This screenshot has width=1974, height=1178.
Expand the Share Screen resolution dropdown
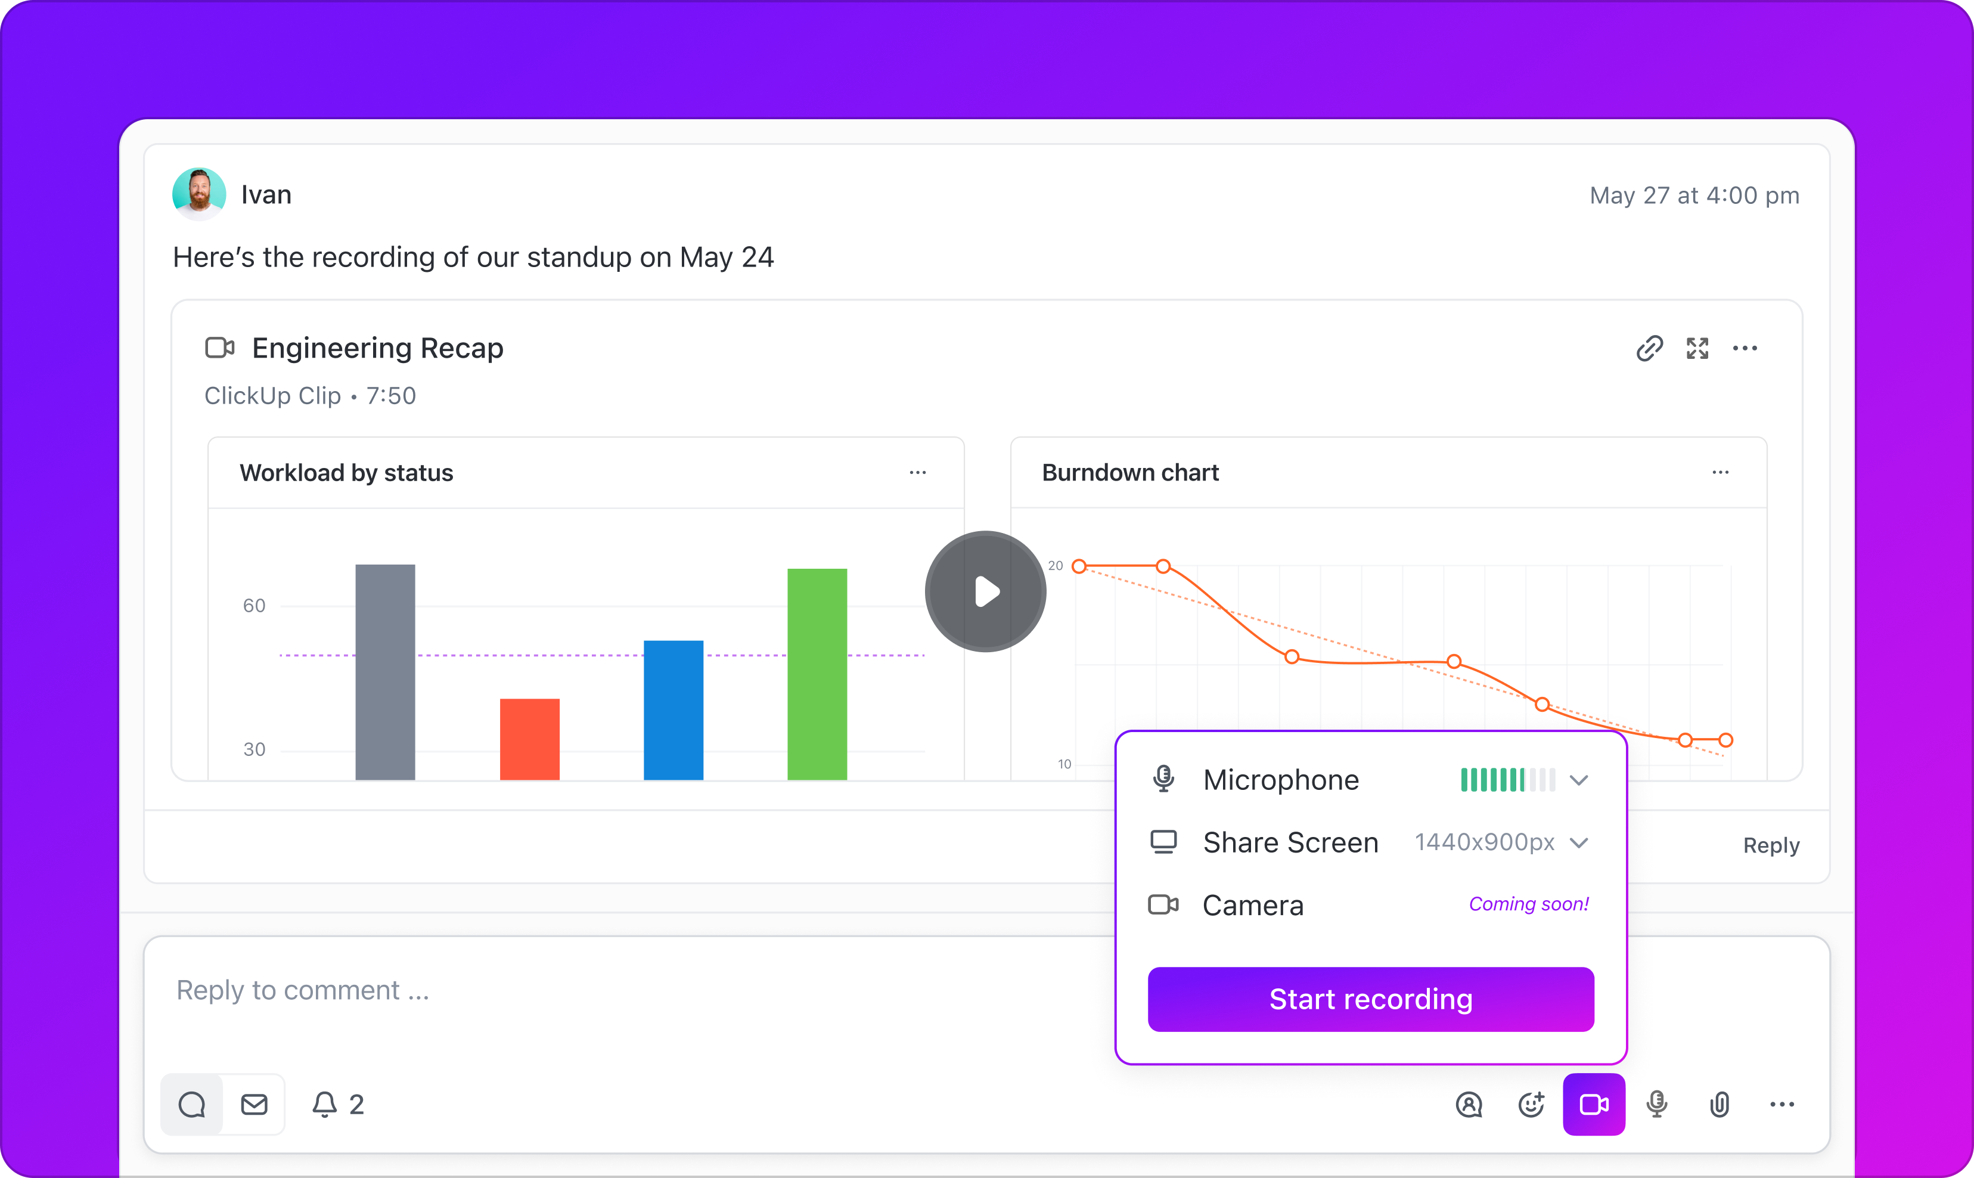(1581, 841)
